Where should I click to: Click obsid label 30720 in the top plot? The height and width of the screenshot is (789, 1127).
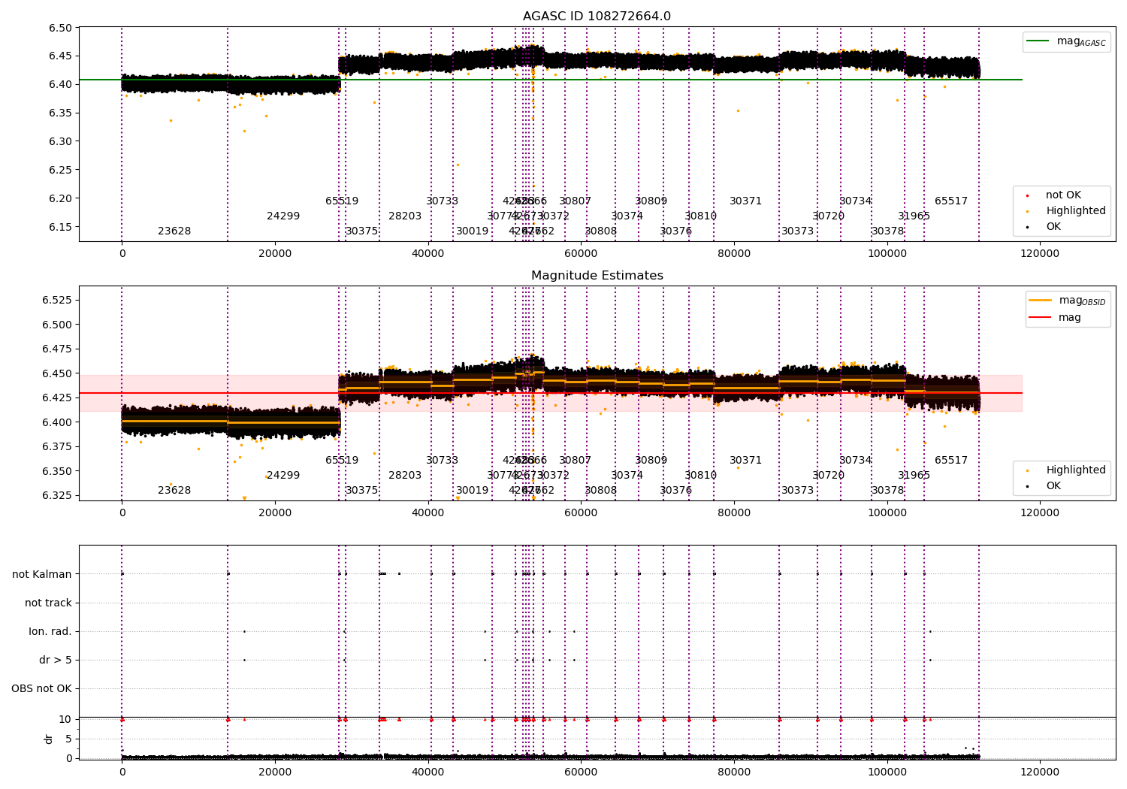point(829,216)
